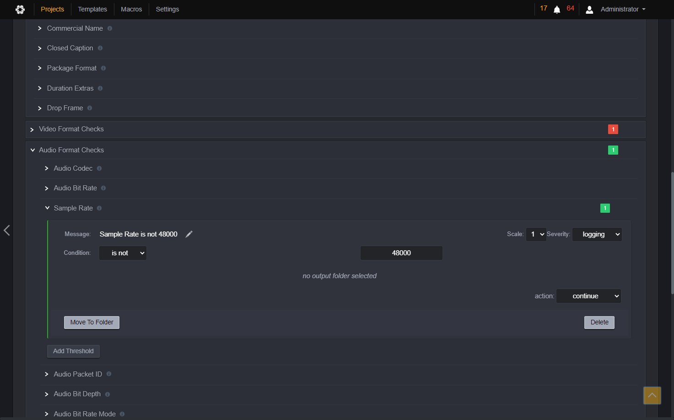Click the Administrator user avatar icon
The height and width of the screenshot is (420, 674).
(x=590, y=10)
